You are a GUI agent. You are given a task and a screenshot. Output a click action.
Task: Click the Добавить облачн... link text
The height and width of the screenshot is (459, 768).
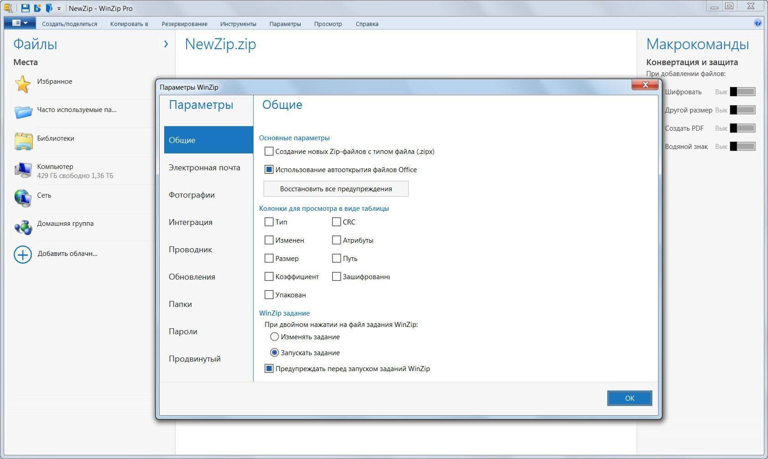pos(67,254)
